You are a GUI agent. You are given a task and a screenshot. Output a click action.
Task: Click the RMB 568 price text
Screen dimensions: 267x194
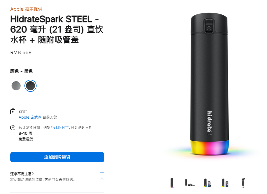[21, 52]
